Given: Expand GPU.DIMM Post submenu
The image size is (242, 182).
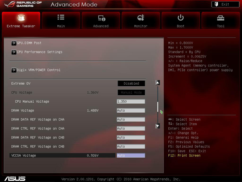Looking at the screenshot, I should [14, 43].
